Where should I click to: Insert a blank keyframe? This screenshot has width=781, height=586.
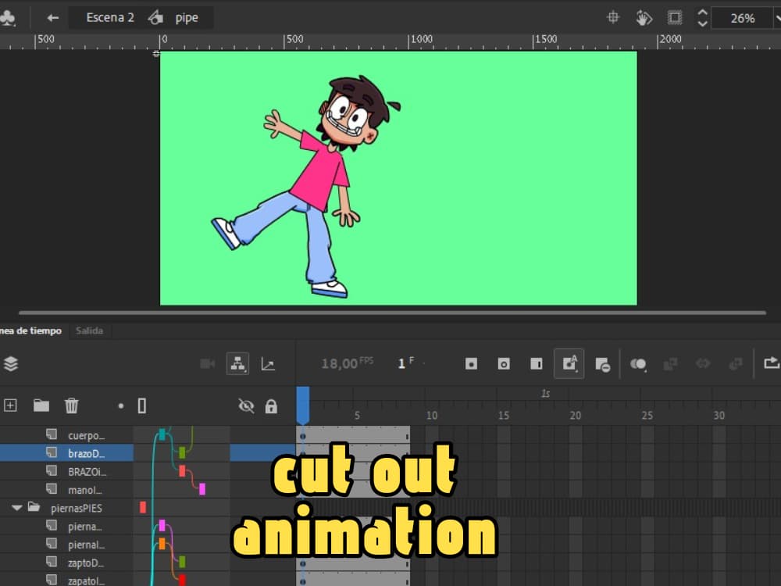pos(504,364)
